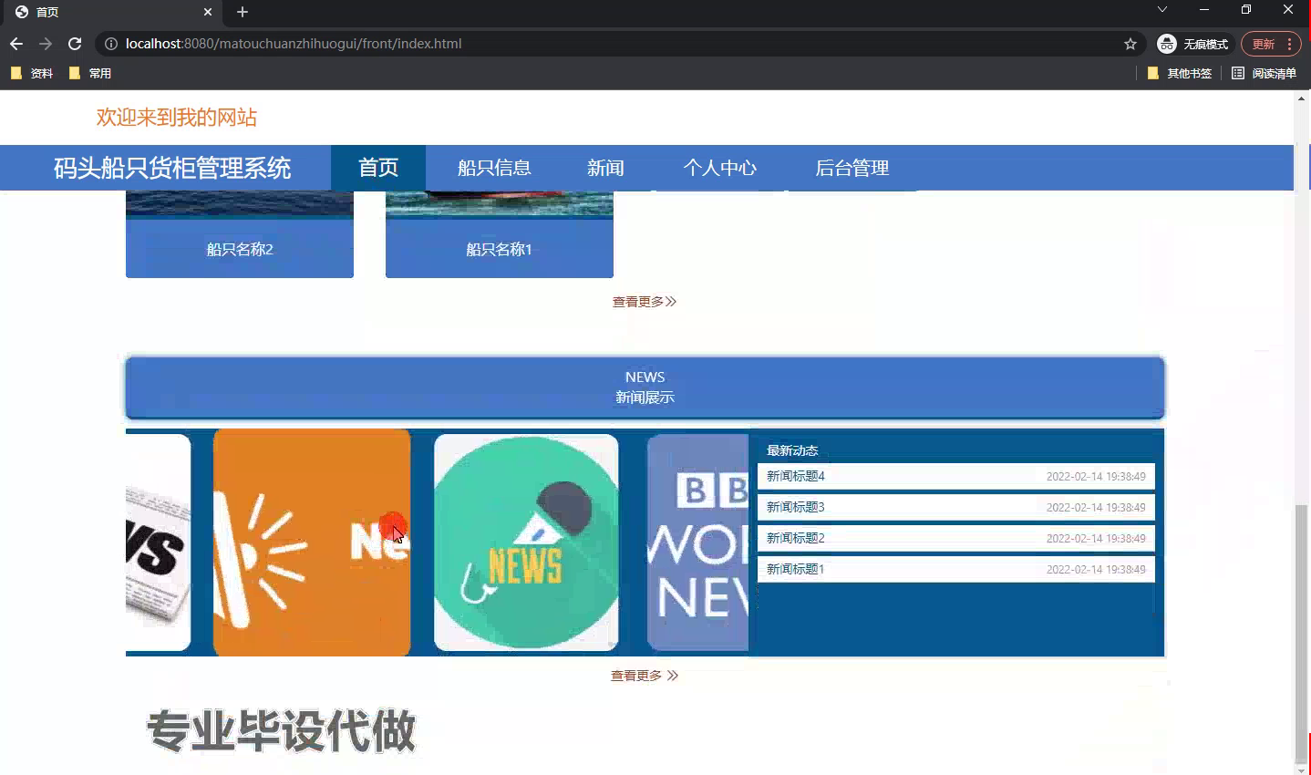Viewport: 1311px width, 775px height.
Task: Open the 新闻标题3 news item
Action: point(955,507)
